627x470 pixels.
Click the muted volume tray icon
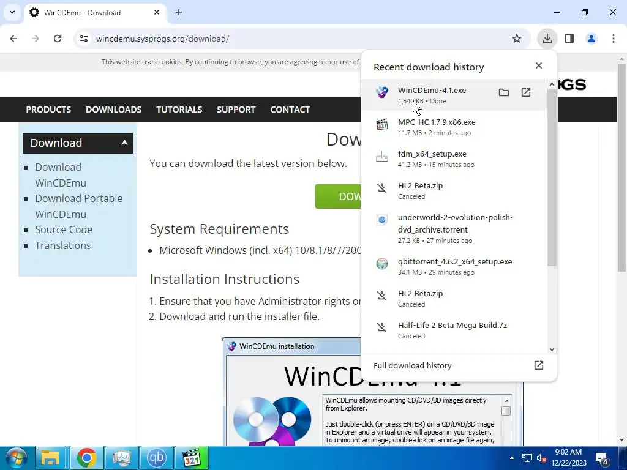click(541, 458)
